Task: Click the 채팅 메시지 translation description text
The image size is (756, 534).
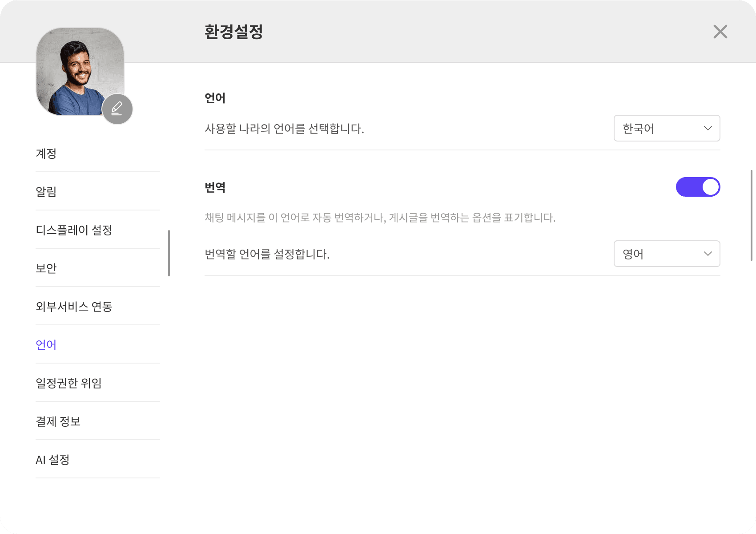Action: [380, 218]
